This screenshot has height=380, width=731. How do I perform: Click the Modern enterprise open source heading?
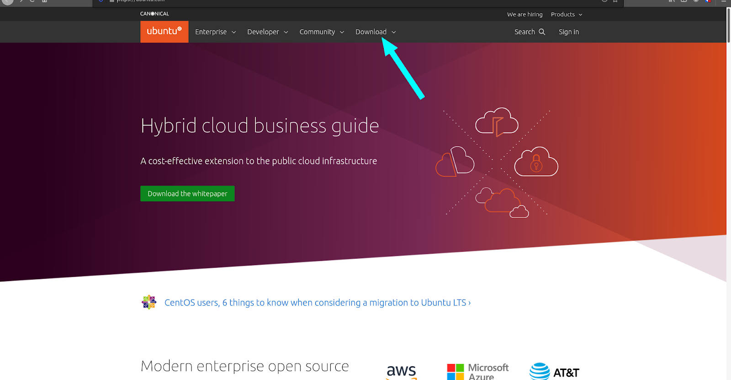coord(244,366)
